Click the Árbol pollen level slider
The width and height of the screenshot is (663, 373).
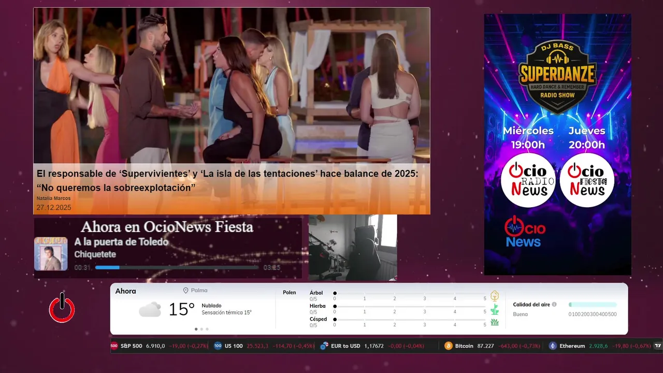[x=410, y=293]
